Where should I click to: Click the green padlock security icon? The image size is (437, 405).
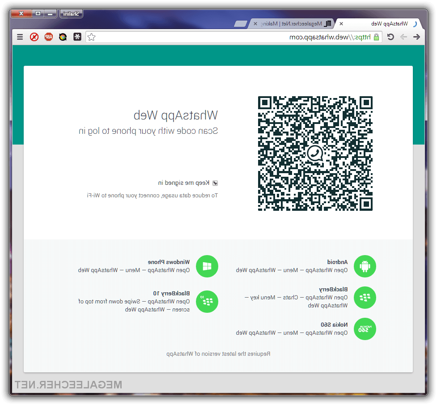coord(376,37)
